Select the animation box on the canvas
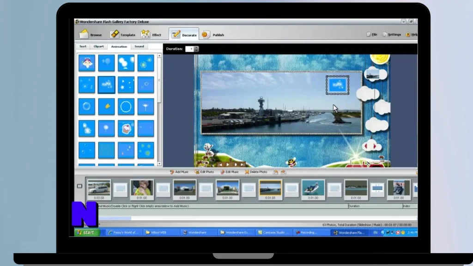Viewport: 473px width, 266px height. pos(337,85)
